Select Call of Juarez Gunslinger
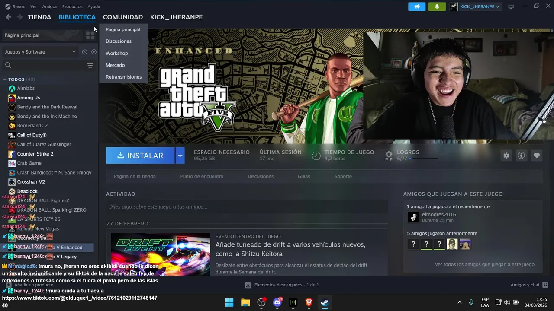554x311 pixels. (x=44, y=144)
